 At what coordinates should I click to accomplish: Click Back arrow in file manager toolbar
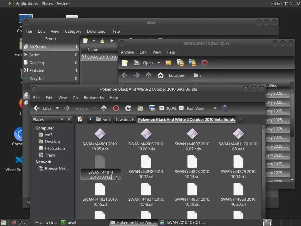[x=42, y=108]
